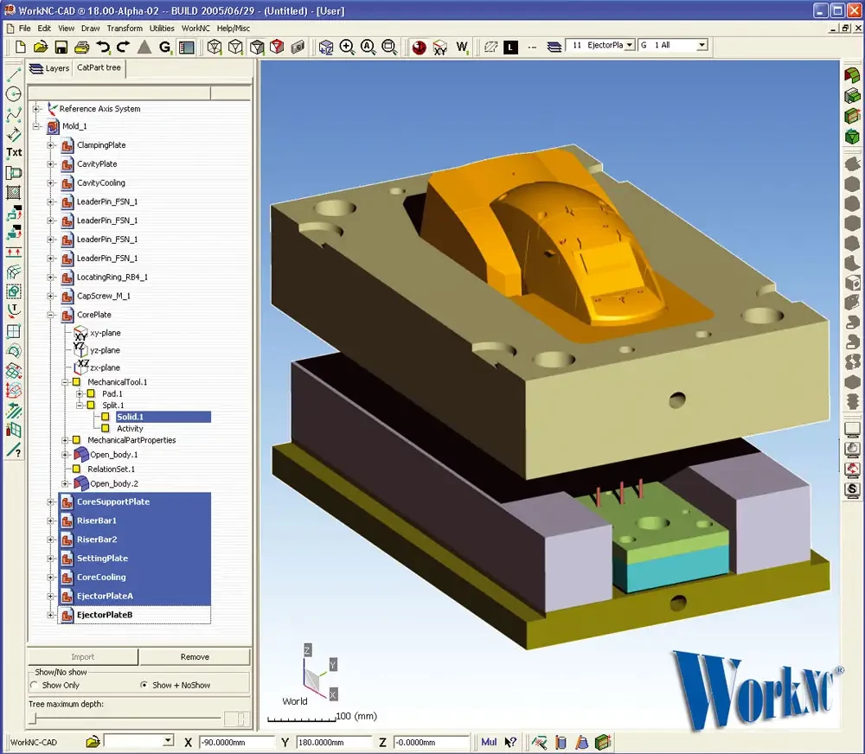Open the status bar combo box dropdown

(169, 740)
